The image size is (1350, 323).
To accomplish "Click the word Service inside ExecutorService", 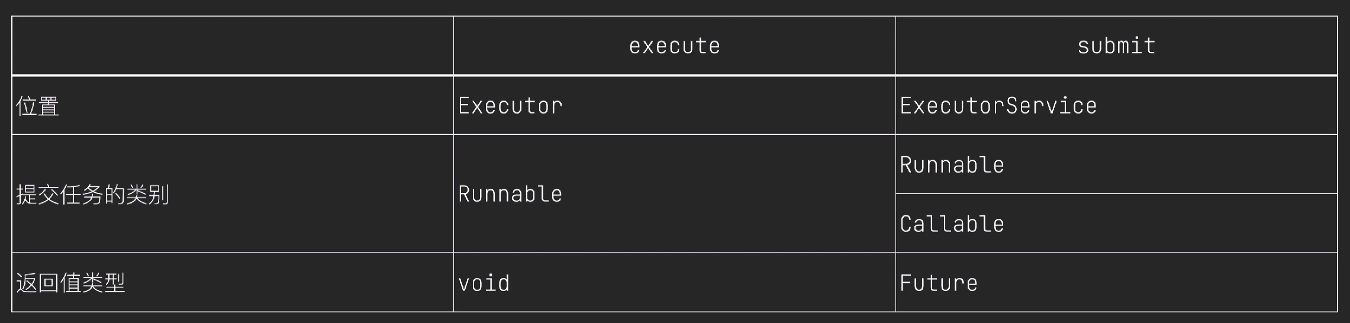I will [1051, 106].
